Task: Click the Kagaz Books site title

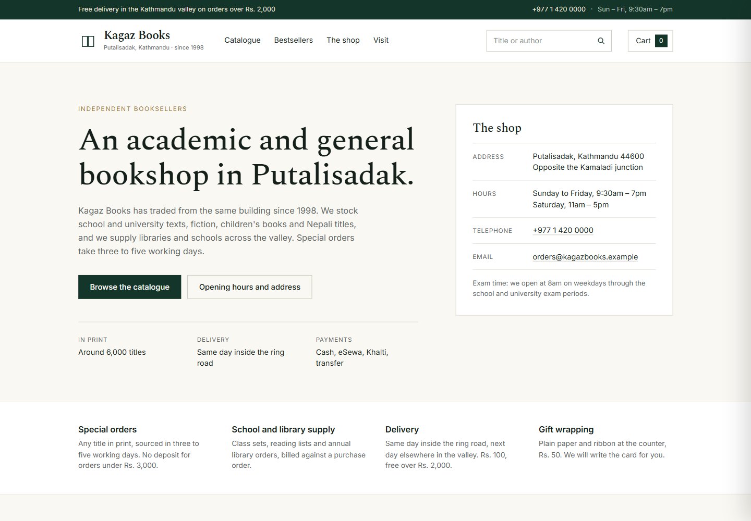Action: 137,35
